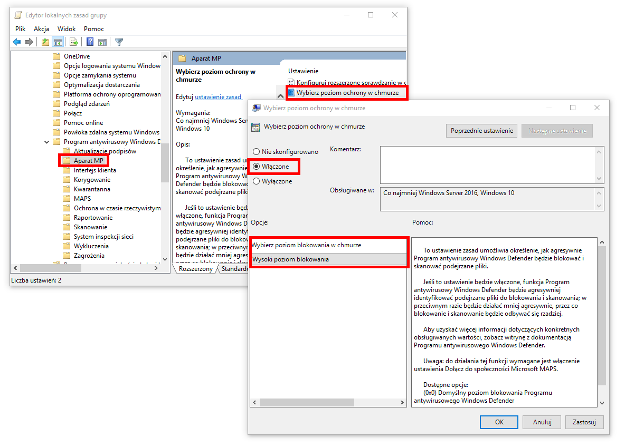Click the Kwarantanna folder icon
This screenshot has width=625, height=447.
[67, 189]
